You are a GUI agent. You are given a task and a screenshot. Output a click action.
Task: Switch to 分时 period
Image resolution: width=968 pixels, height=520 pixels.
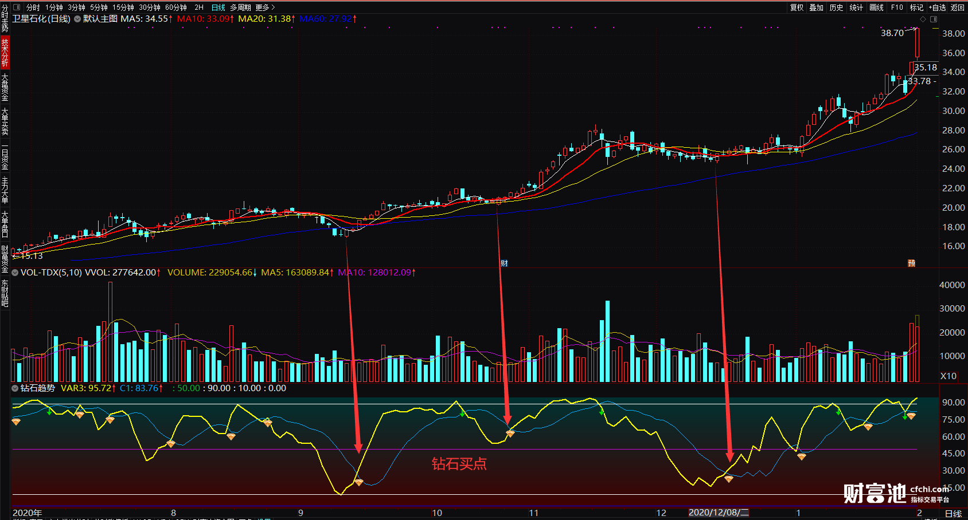click(33, 7)
